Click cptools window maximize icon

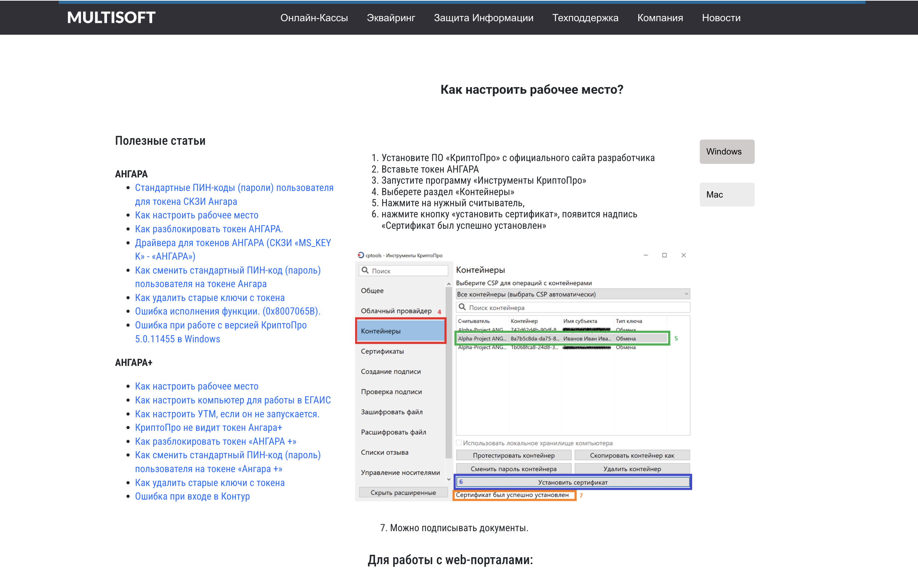click(x=664, y=255)
